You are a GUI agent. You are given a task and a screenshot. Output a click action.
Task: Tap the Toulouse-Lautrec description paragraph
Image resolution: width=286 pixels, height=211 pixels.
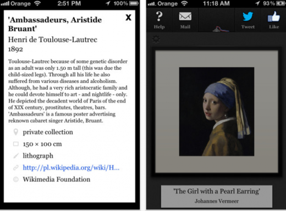click(x=68, y=91)
